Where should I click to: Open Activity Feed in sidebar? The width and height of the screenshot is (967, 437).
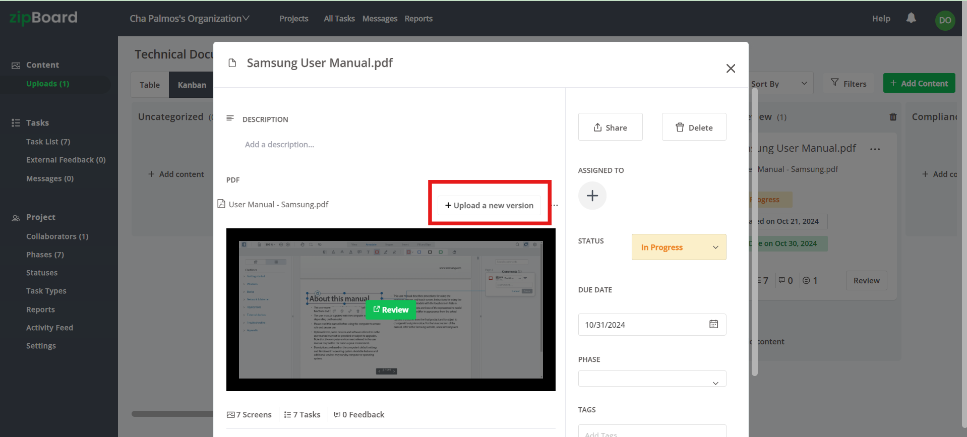coord(50,328)
